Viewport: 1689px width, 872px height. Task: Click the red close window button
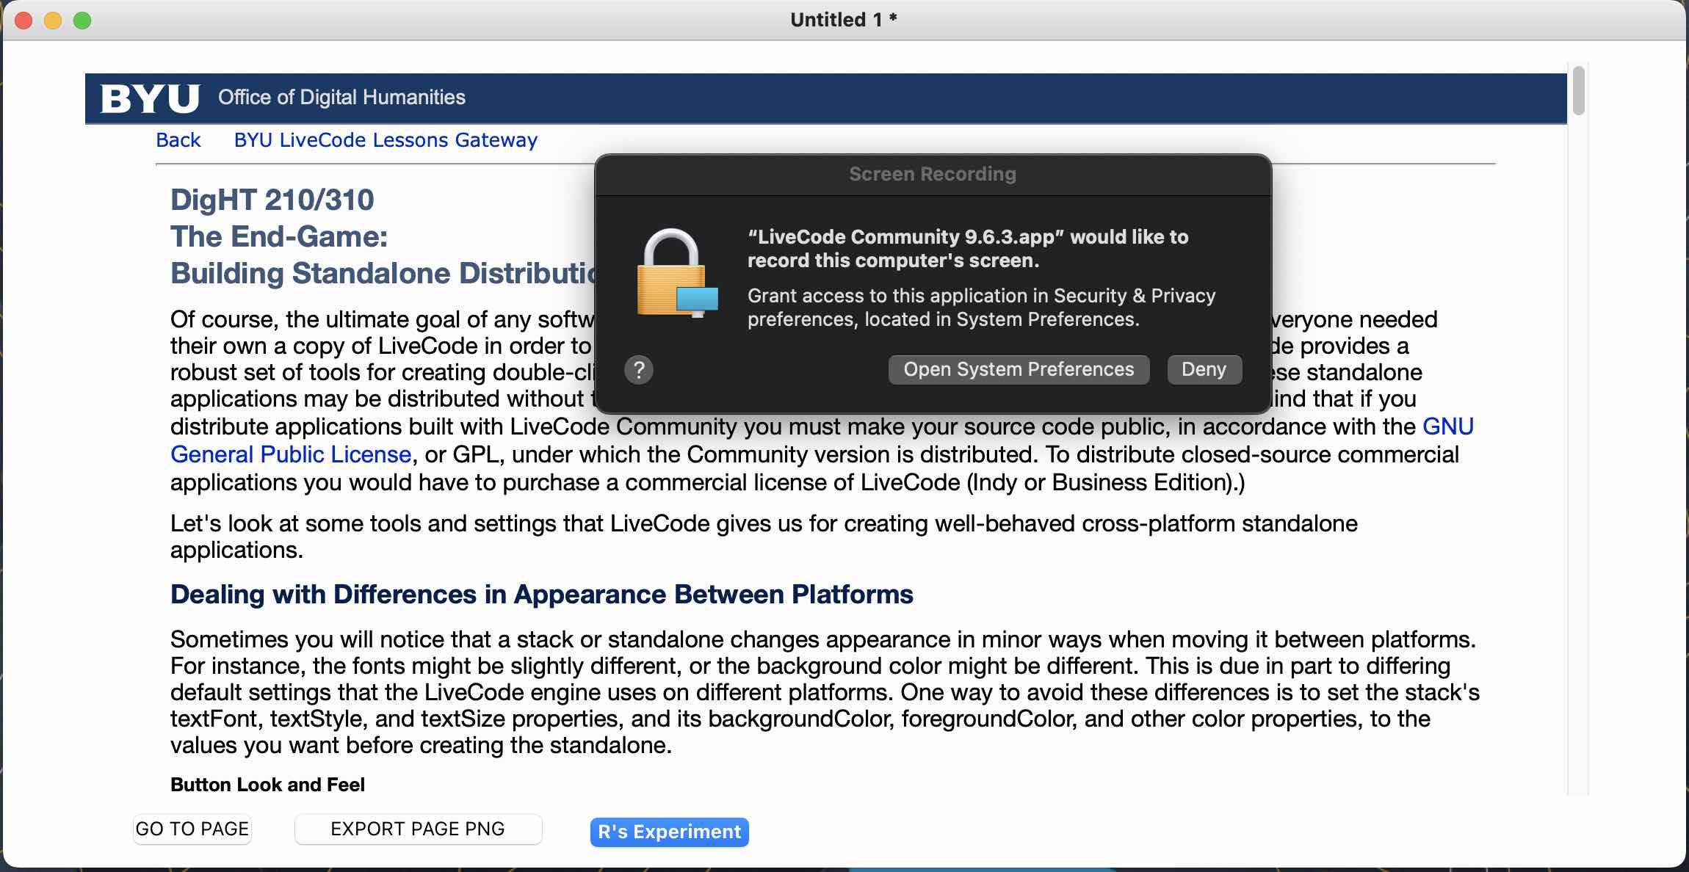point(23,21)
